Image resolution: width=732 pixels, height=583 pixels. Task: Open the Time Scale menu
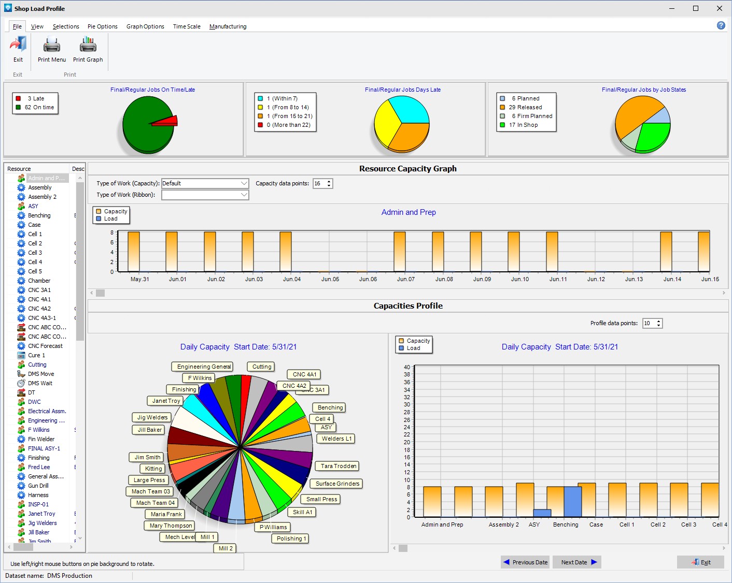[187, 26]
